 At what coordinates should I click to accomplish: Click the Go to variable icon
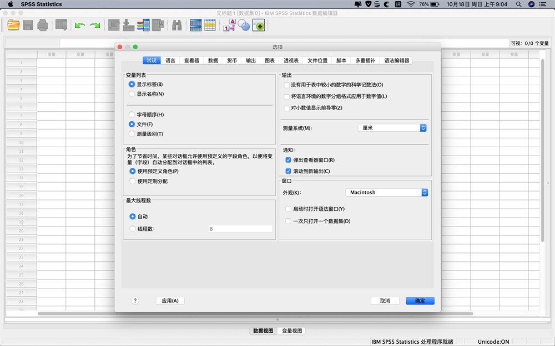click(128, 25)
